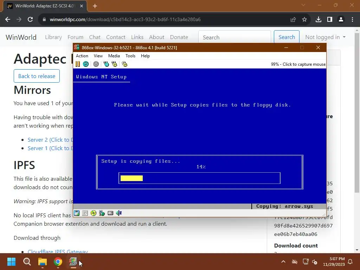Select the WinWorld Adaptec EZ-SCSI browser tab
The width and height of the screenshot is (360, 270).
point(45,6)
